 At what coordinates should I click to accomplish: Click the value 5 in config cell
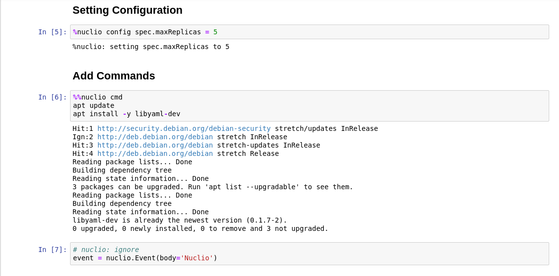click(216, 32)
